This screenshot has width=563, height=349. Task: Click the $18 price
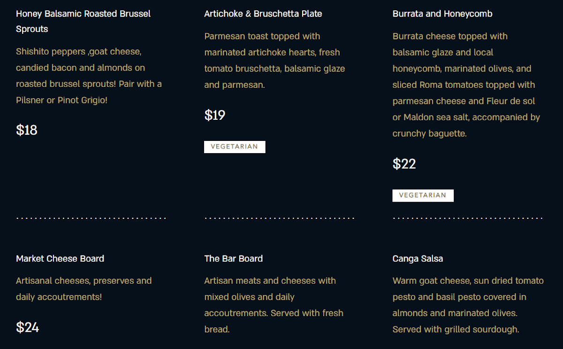pyautogui.click(x=27, y=130)
